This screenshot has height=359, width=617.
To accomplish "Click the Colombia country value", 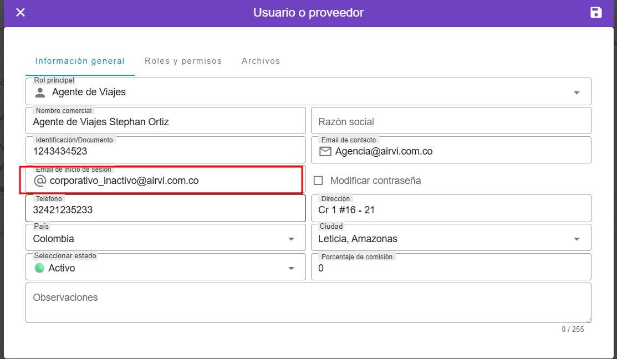I will tap(54, 239).
